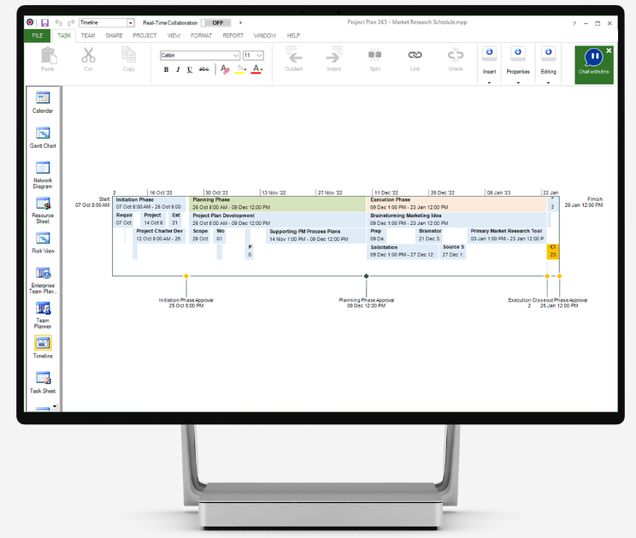Select Primary Market Research Tool task
Image resolution: width=636 pixels, height=538 pixels.
click(x=507, y=235)
